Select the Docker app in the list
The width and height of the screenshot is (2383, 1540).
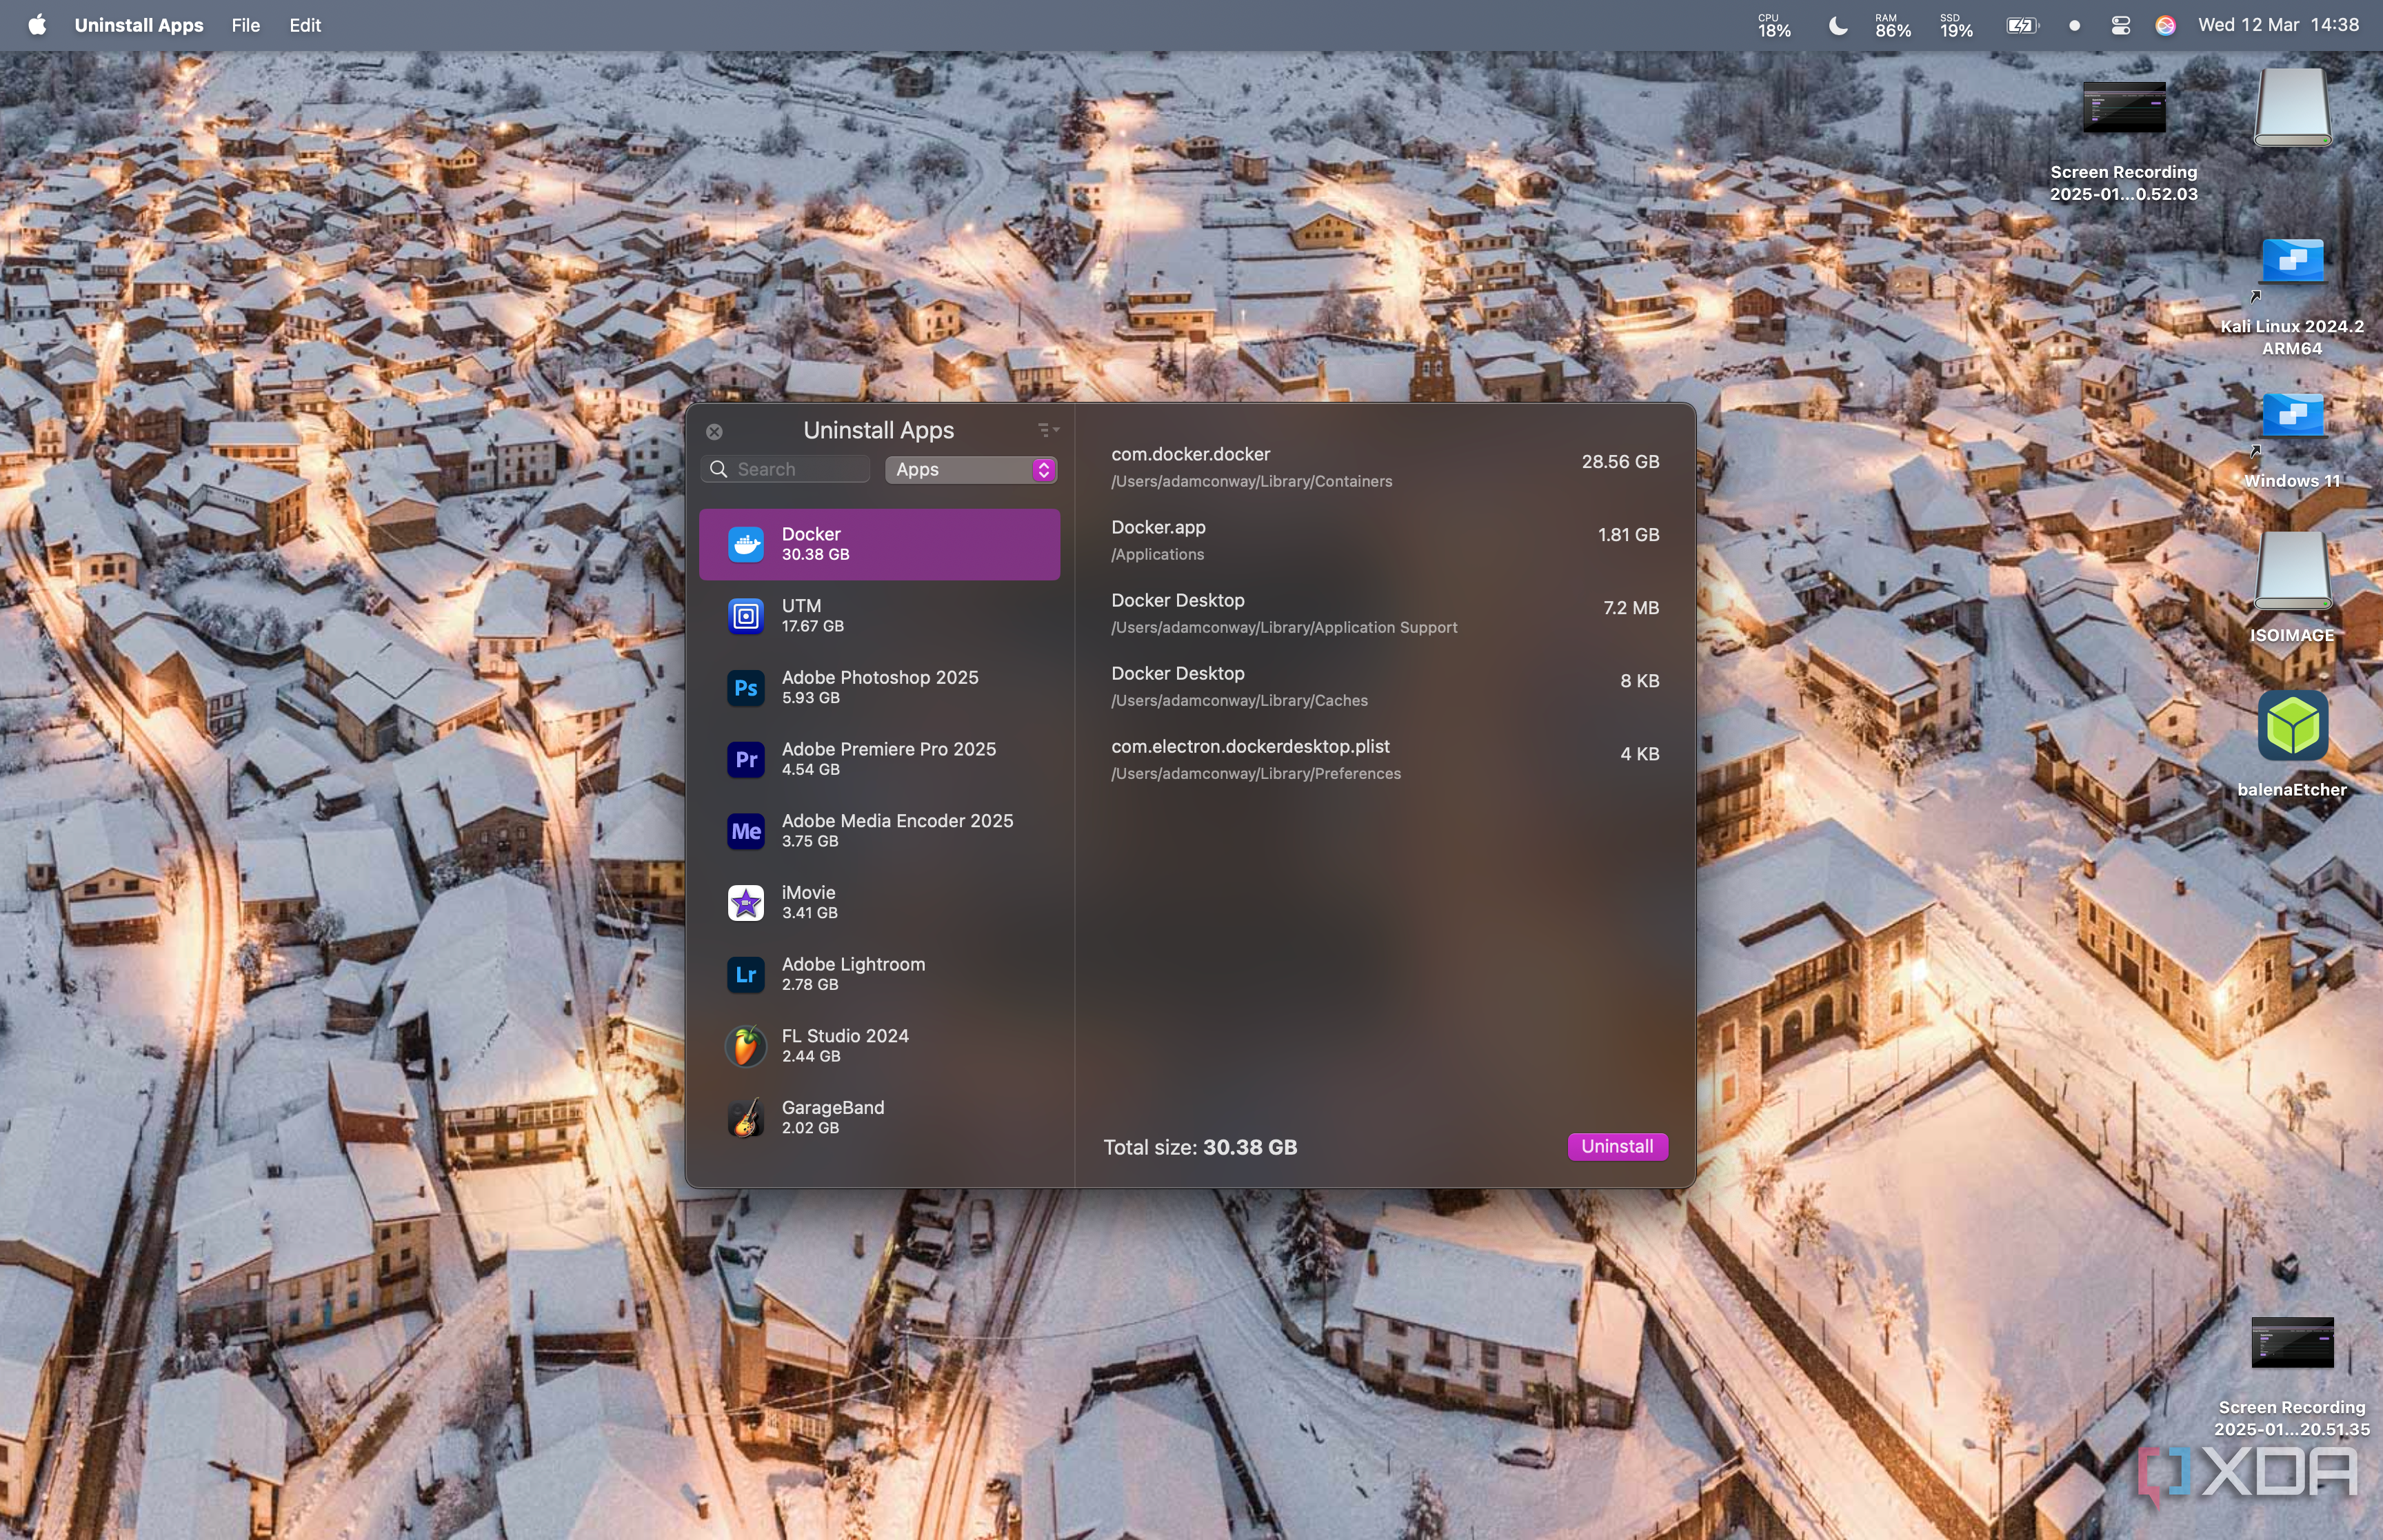pyautogui.click(x=878, y=543)
